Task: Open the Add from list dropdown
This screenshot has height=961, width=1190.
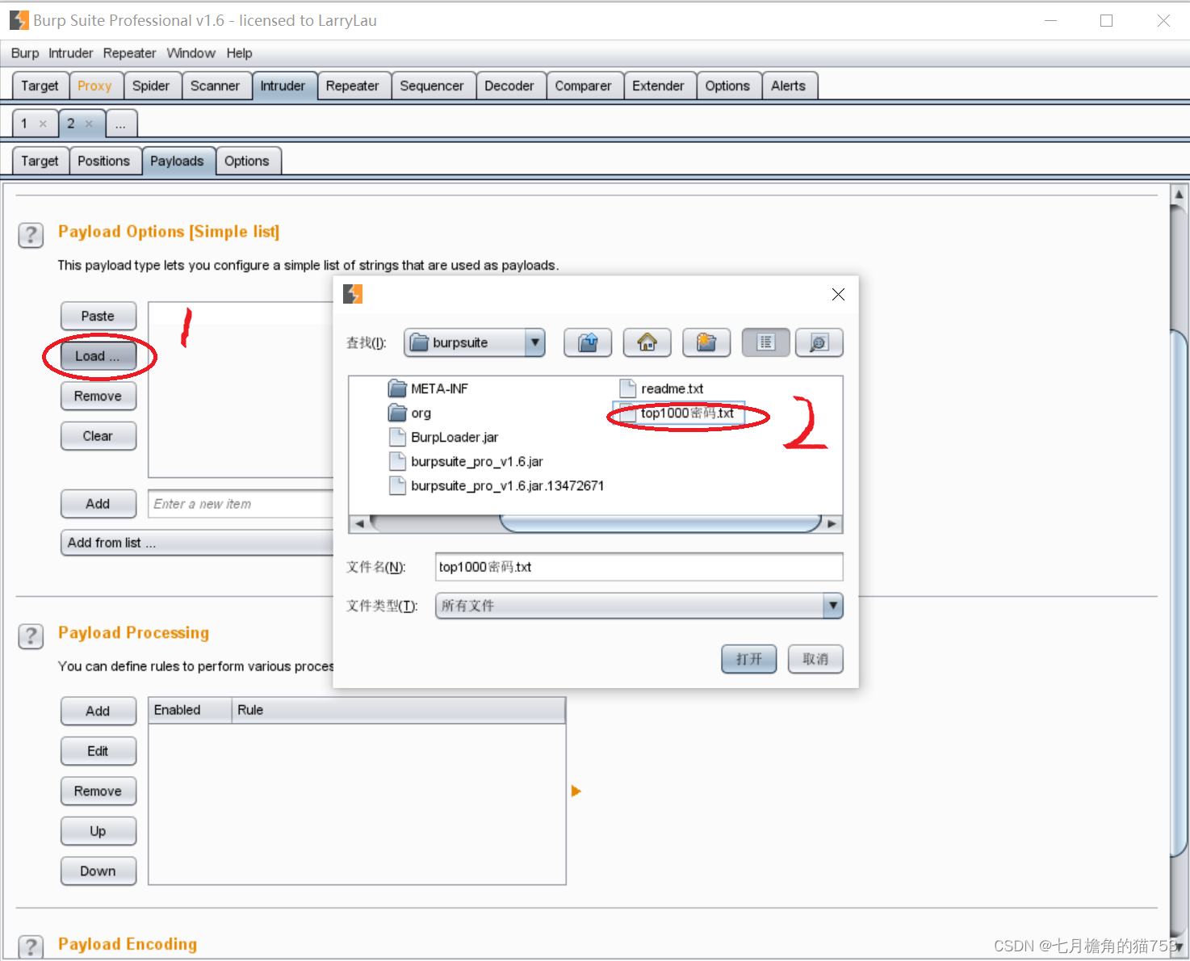Action: click(x=198, y=543)
